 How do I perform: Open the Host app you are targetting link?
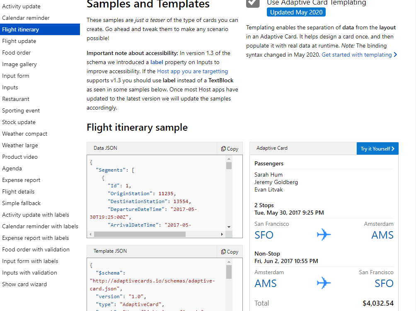(x=192, y=71)
